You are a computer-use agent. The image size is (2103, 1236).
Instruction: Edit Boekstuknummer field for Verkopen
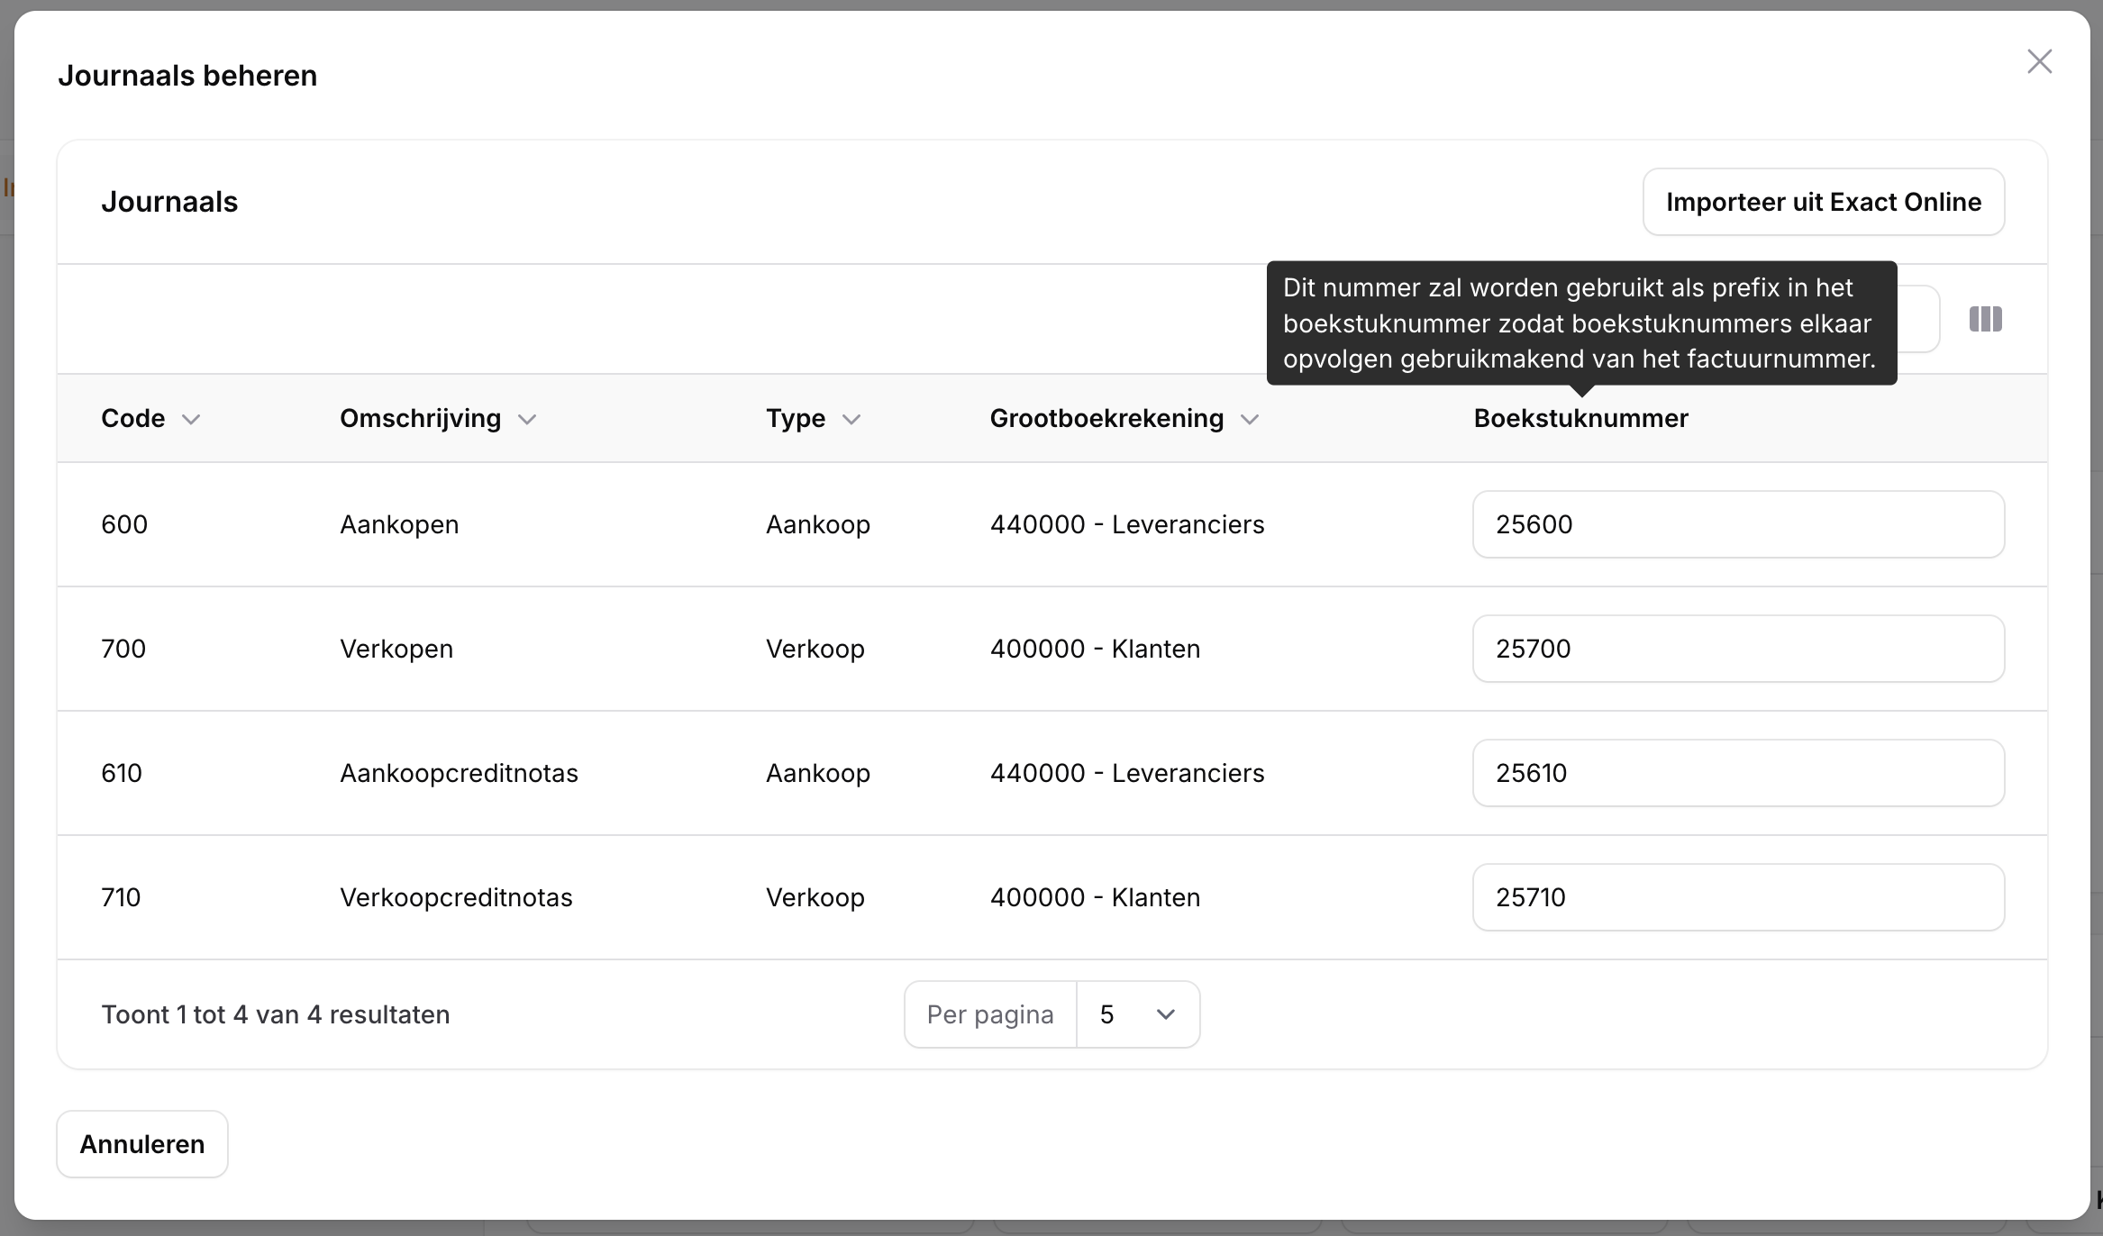(1737, 649)
